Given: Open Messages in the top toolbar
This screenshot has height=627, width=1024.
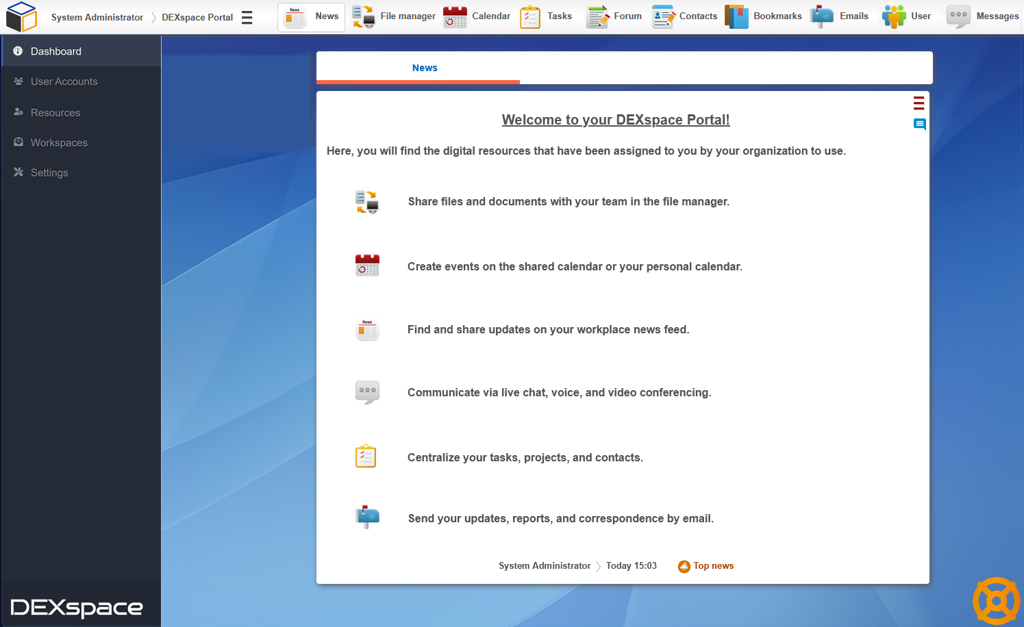Looking at the screenshot, I should pyautogui.click(x=982, y=16).
